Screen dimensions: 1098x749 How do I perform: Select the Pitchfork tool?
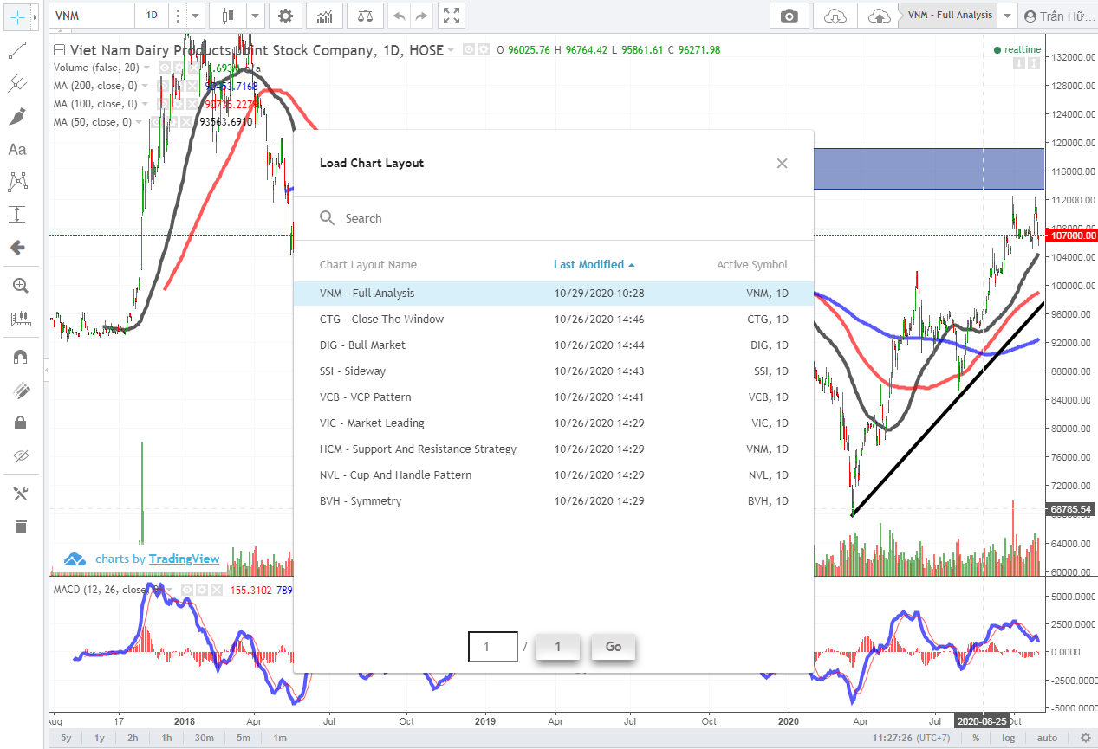click(x=19, y=83)
